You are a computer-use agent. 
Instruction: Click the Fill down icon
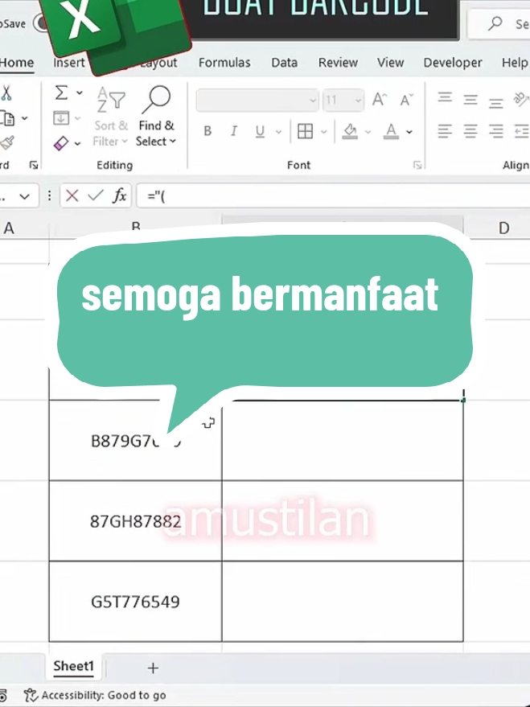[x=61, y=118]
